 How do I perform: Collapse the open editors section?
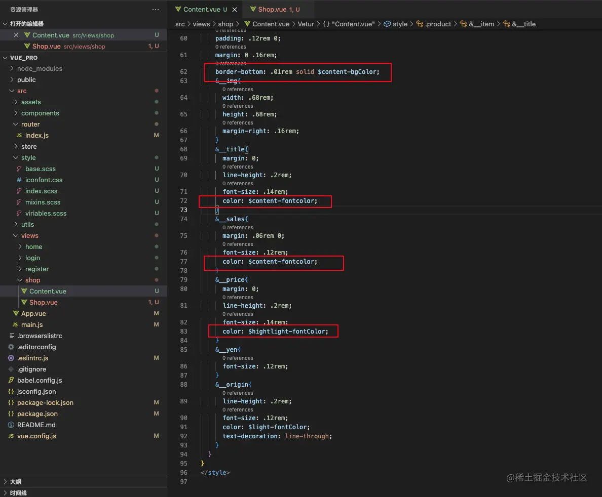(6, 24)
